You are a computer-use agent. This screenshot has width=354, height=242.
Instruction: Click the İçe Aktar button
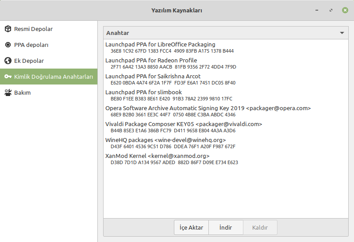point(191,227)
